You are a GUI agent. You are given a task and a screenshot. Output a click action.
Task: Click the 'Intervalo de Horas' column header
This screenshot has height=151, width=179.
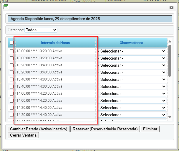[55, 43]
